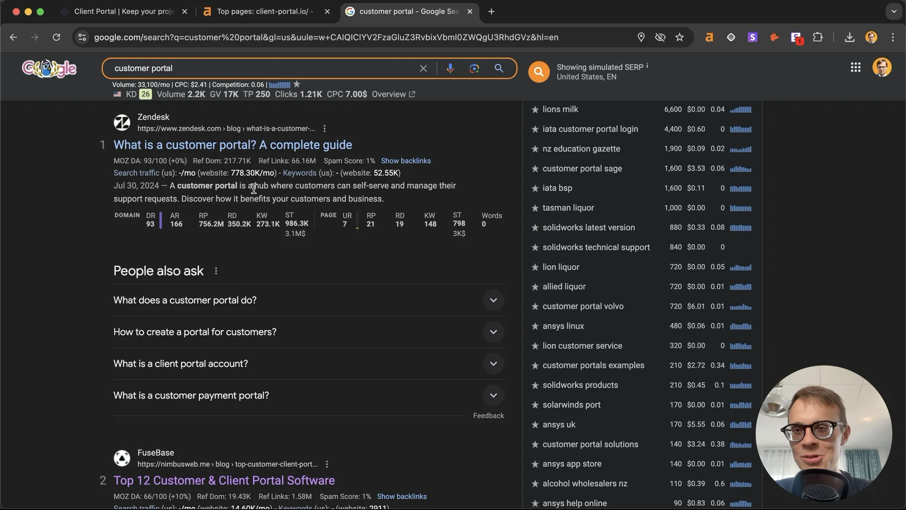Open 'What is a customer portal? A complete guide'
906x510 pixels.
point(233,145)
